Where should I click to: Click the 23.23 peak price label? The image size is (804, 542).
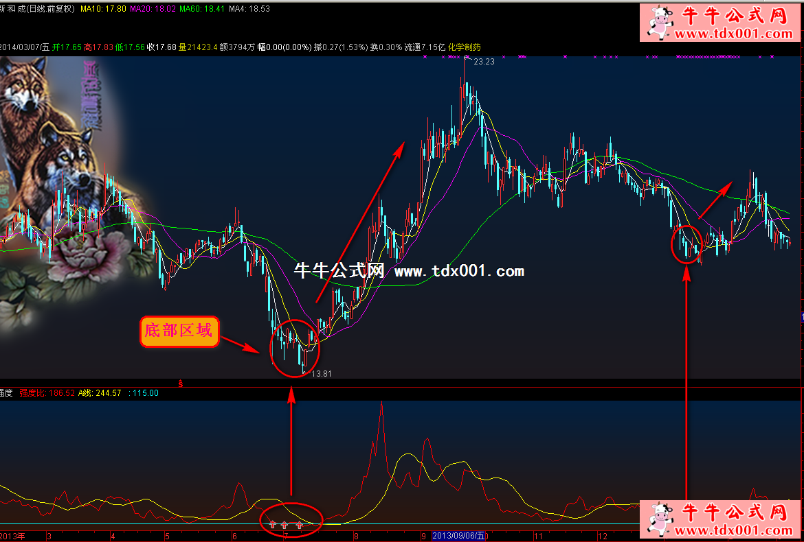pos(484,62)
